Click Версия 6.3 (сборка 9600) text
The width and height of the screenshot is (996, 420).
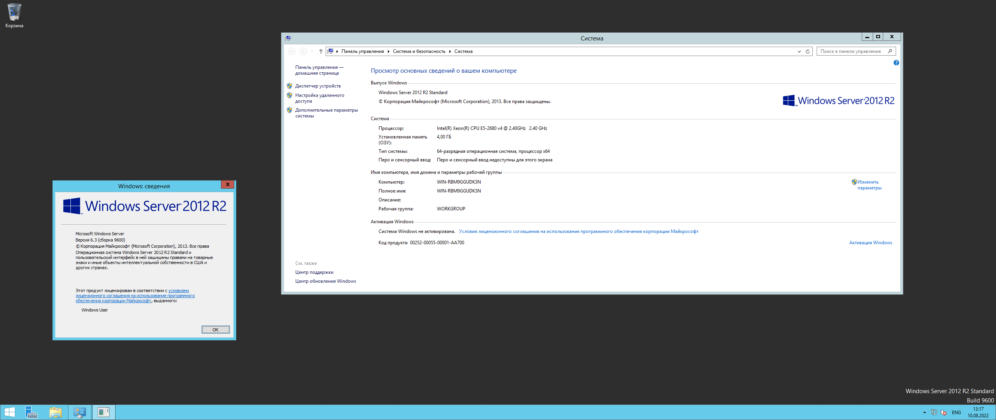(100, 240)
